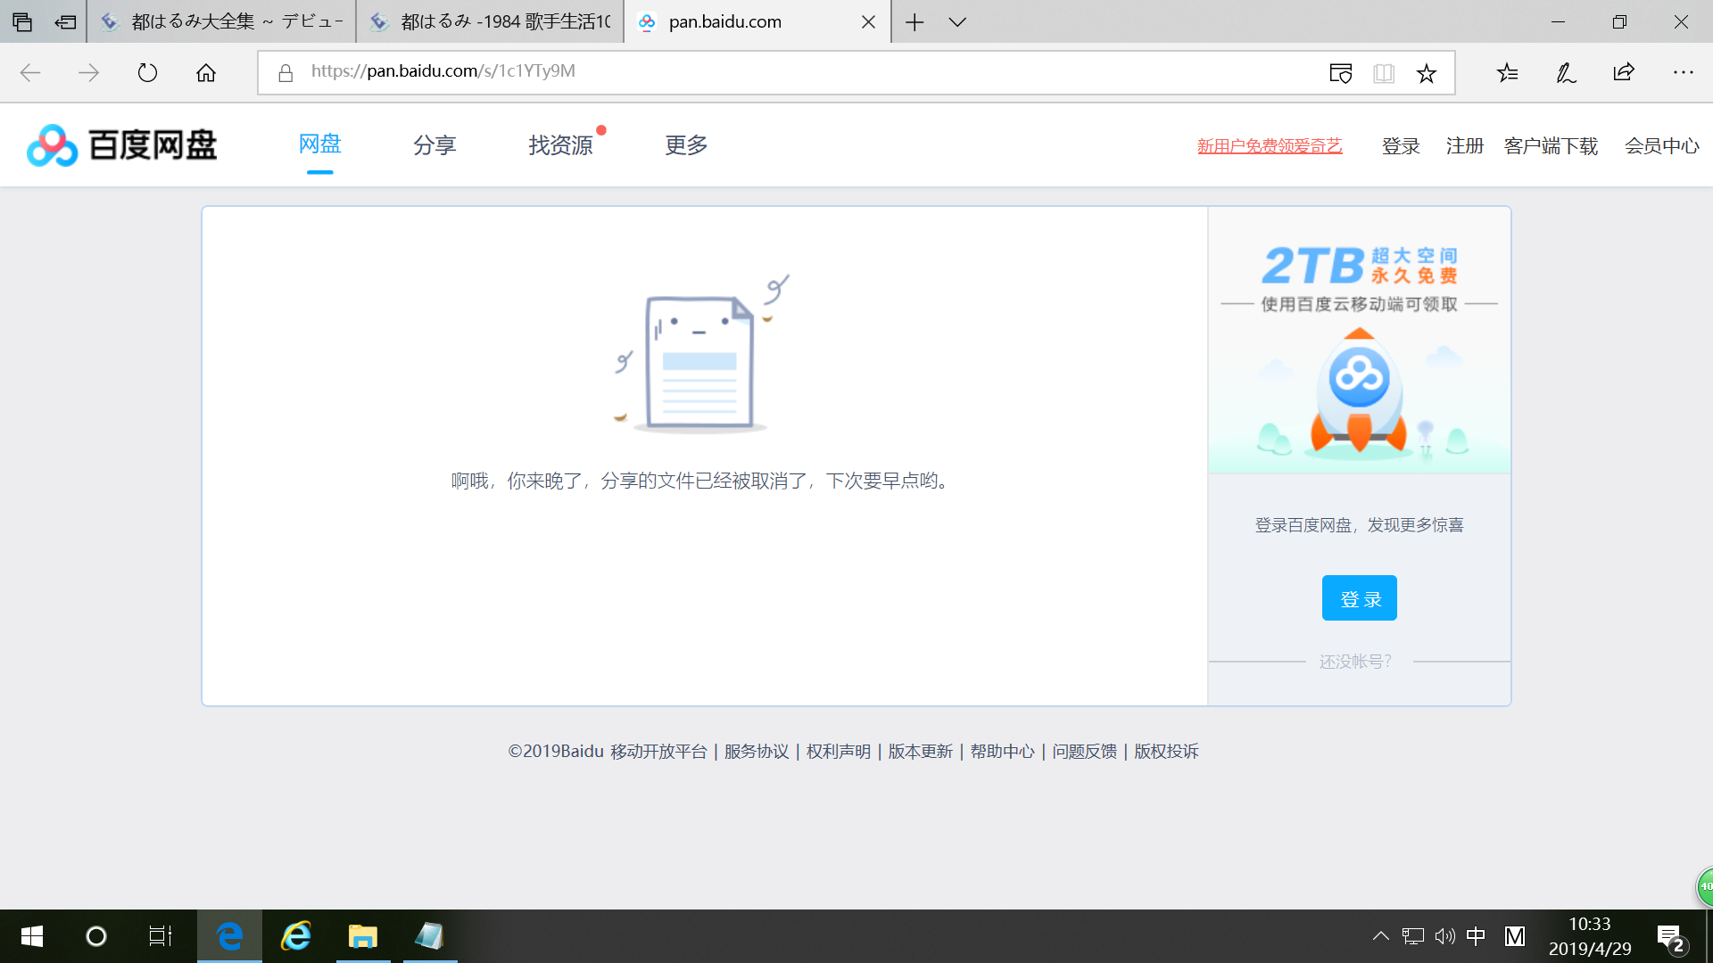Share this page icon
Screen dimensions: 1713x963
point(1624,73)
